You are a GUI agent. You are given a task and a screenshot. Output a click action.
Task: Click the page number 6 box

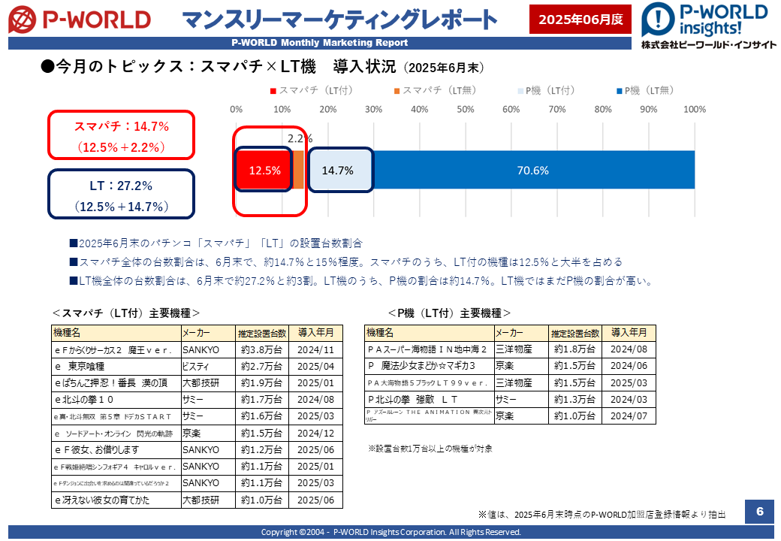pyautogui.click(x=759, y=512)
